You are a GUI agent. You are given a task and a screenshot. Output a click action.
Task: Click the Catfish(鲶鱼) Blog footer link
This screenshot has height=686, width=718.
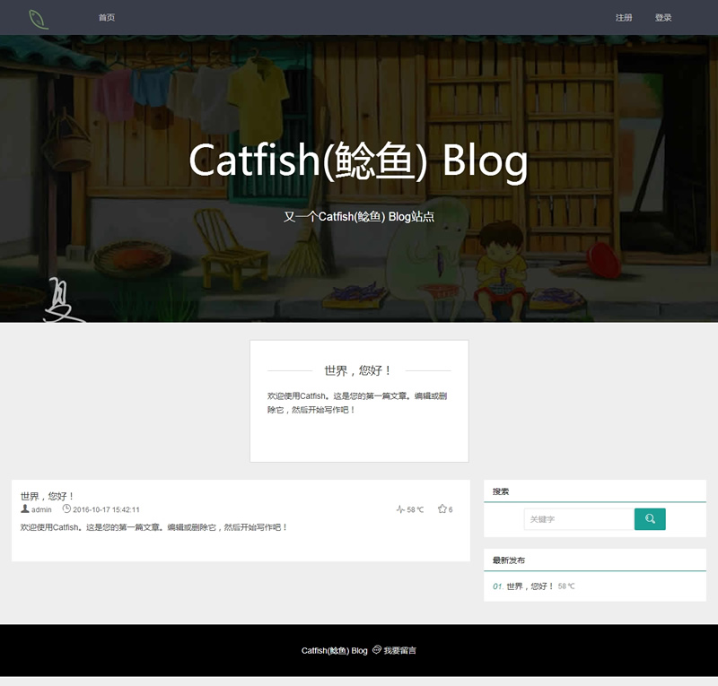(x=334, y=650)
